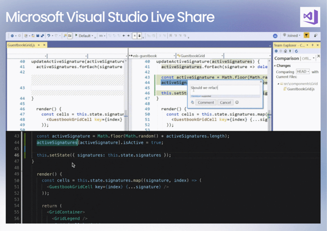Image resolution: width=327 pixels, height=231 pixels.
Task: Collapse the src\components\Grid folder node
Action: click(x=278, y=84)
